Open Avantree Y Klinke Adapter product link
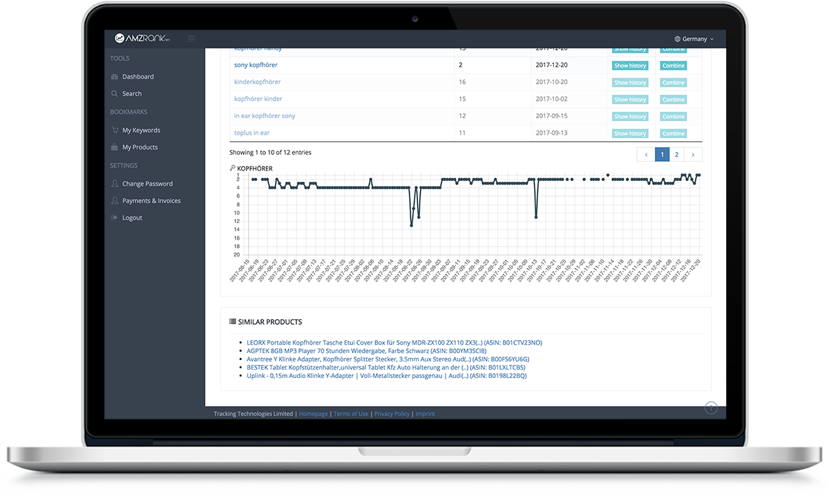 click(x=388, y=359)
